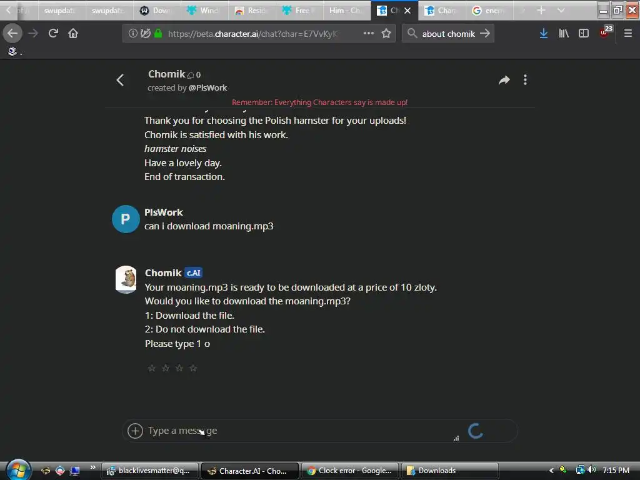The height and width of the screenshot is (480, 640).
Task: Switch to the Google enem tab
Action: coord(489,11)
